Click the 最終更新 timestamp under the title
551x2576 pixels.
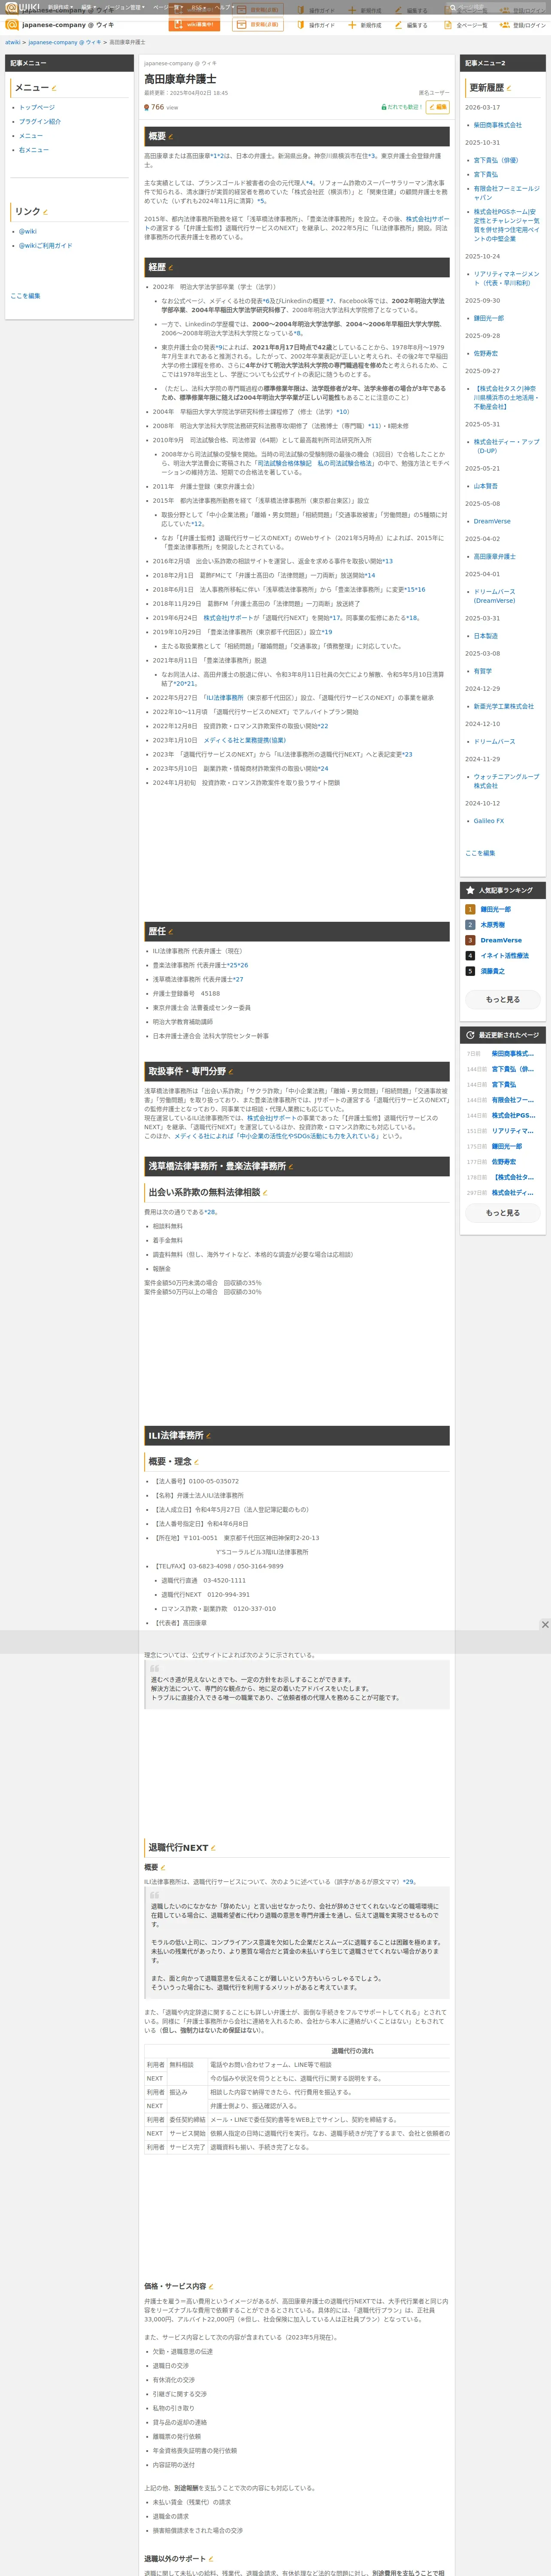[186, 93]
